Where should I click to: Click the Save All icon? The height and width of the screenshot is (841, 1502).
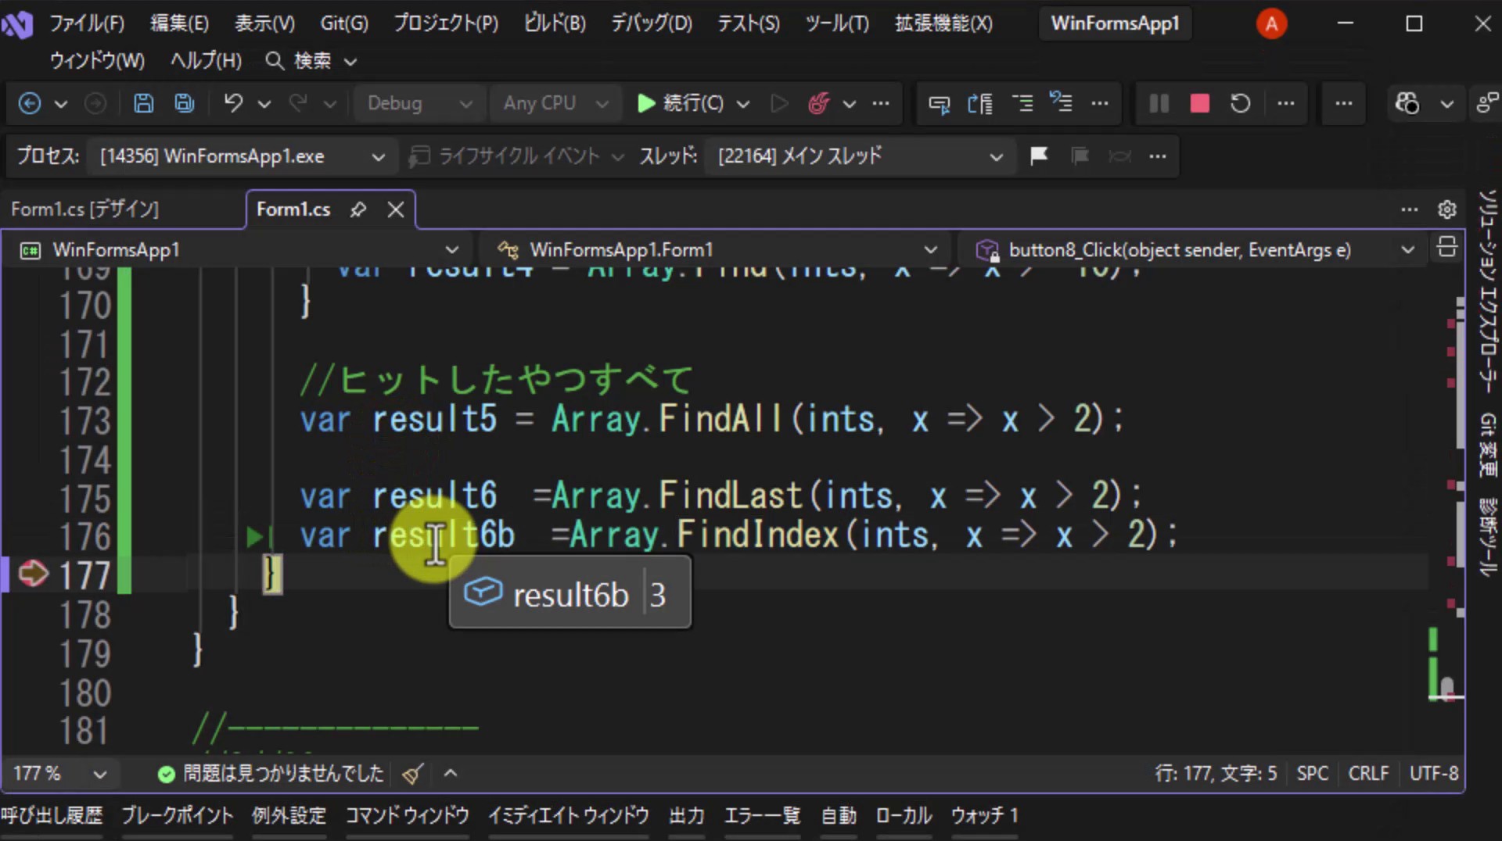tap(184, 103)
